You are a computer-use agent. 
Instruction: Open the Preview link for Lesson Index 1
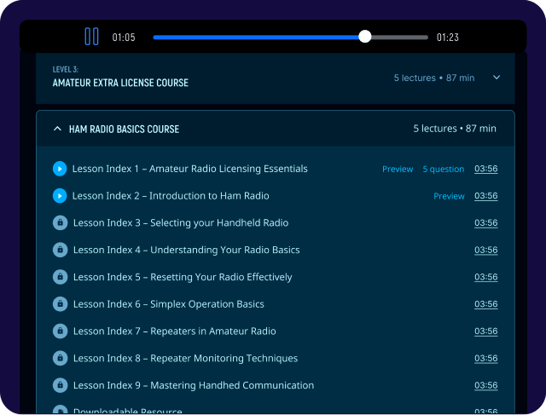click(x=398, y=169)
